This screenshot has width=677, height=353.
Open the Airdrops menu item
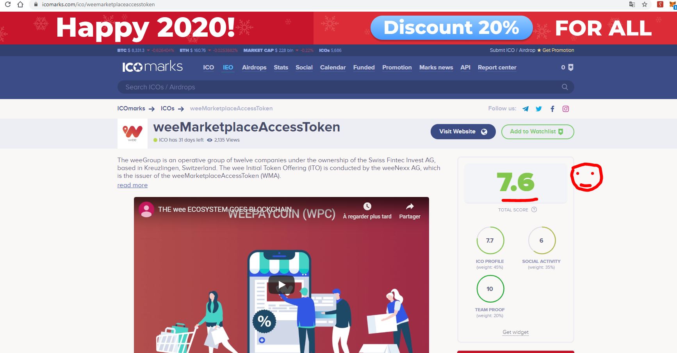254,67
